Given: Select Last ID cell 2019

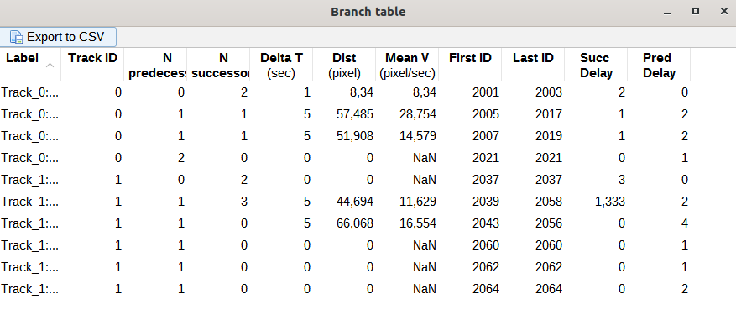Looking at the screenshot, I should coord(533,136).
